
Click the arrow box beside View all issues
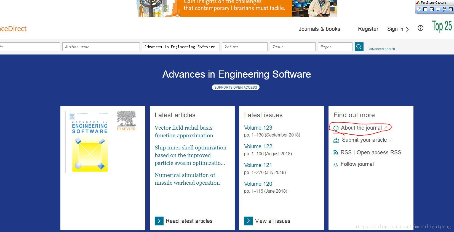[x=249, y=221]
